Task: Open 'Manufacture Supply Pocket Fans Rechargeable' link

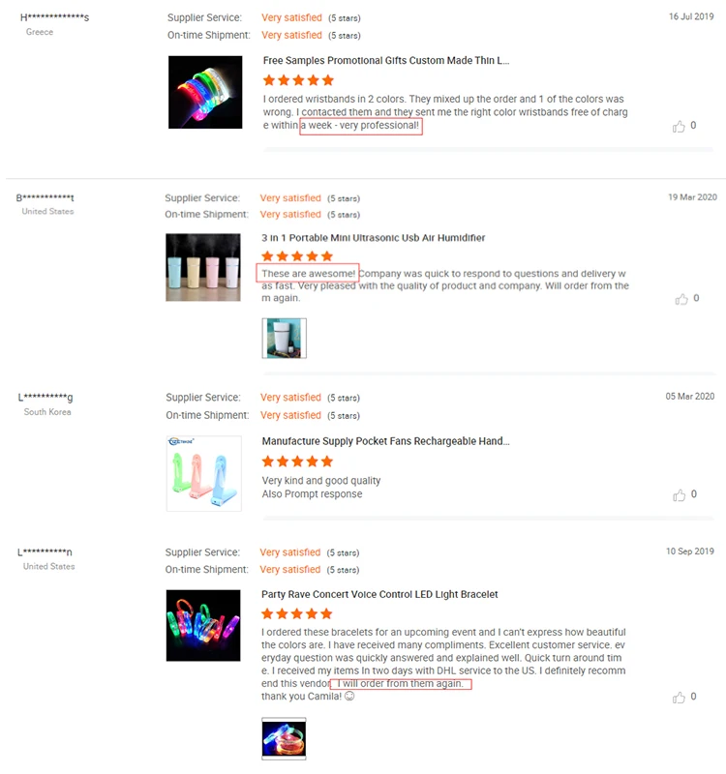Action: click(385, 441)
